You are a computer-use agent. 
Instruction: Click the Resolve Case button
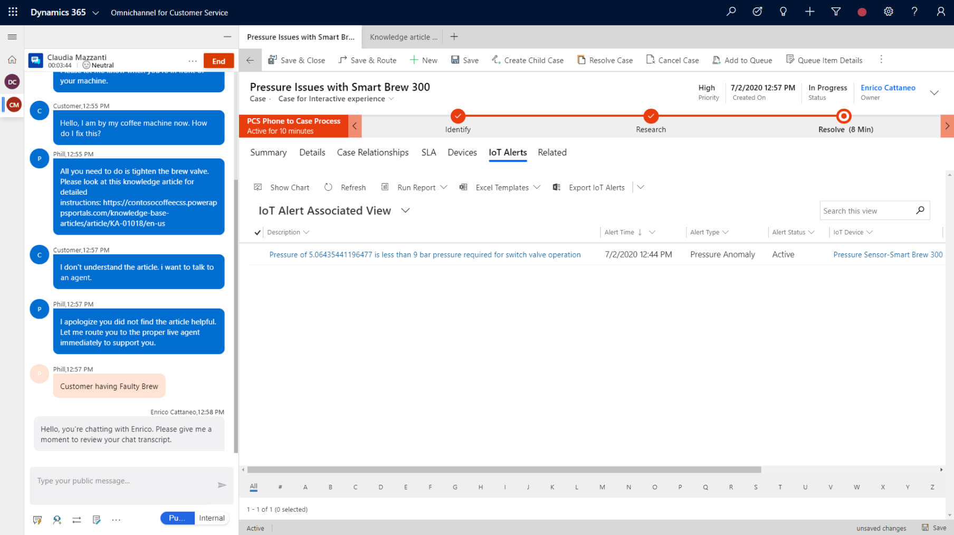coord(605,60)
